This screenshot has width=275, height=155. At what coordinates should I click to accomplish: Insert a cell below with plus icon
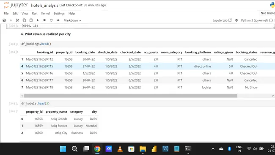click(11, 20)
